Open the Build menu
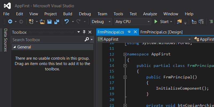The width and height of the screenshot is (214, 107). tap(68, 14)
